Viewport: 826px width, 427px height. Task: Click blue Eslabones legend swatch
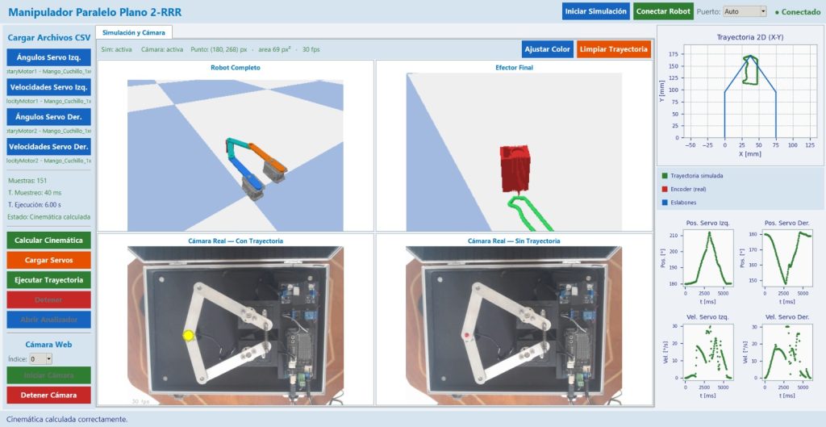[x=665, y=202]
